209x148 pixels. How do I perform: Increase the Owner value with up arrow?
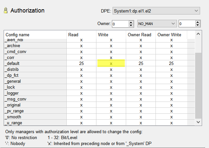131,22
